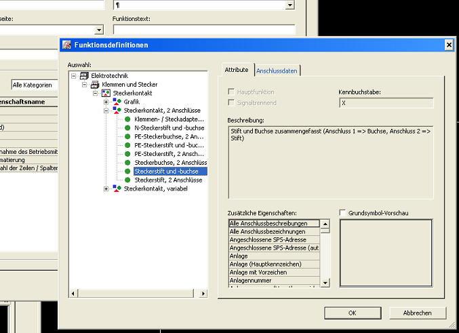
Task: Collapse the Elektrotechnik tree node
Action: point(73,76)
